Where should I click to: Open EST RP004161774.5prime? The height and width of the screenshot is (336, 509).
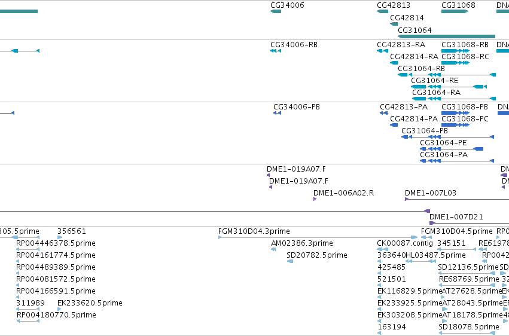click(56, 255)
